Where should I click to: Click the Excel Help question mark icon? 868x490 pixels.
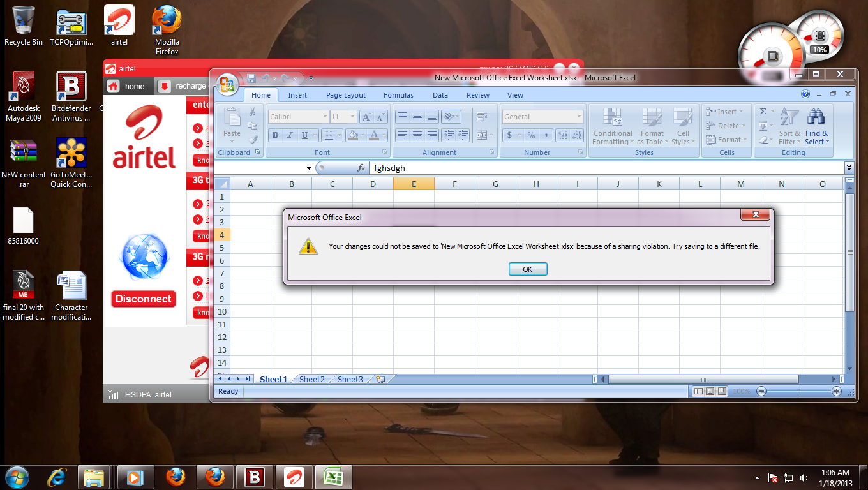(805, 94)
